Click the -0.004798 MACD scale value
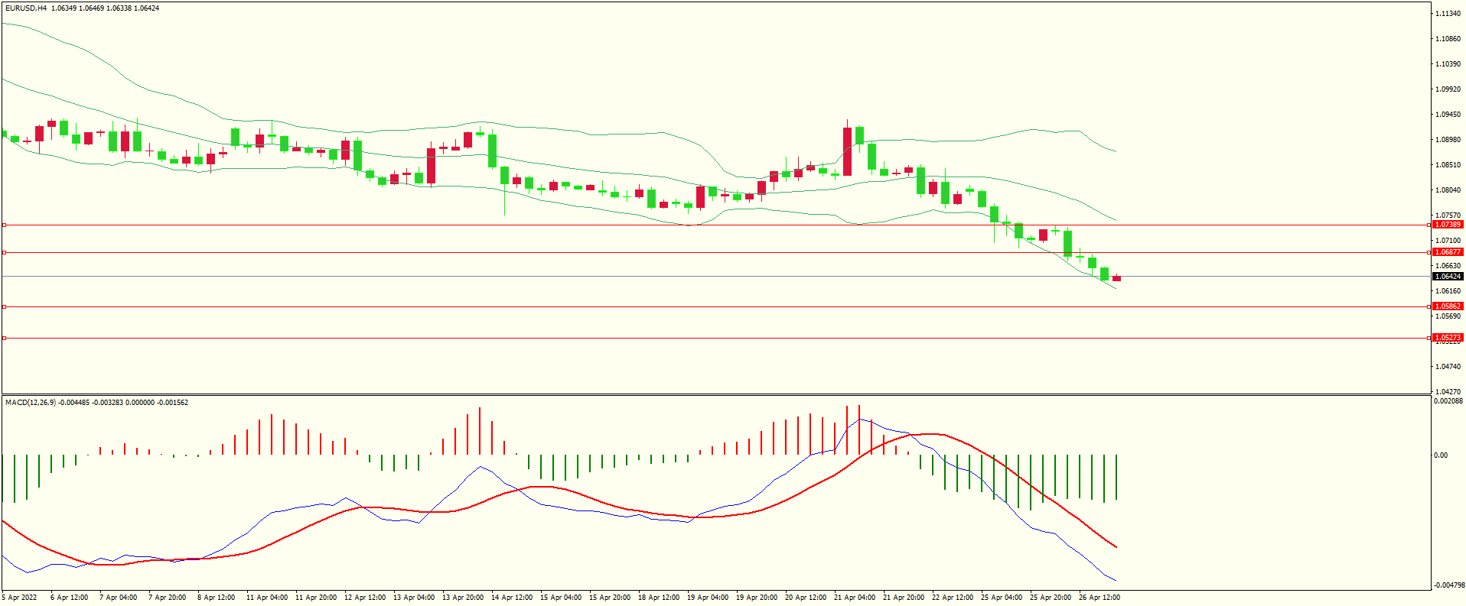The width and height of the screenshot is (1466, 606). point(1449,585)
